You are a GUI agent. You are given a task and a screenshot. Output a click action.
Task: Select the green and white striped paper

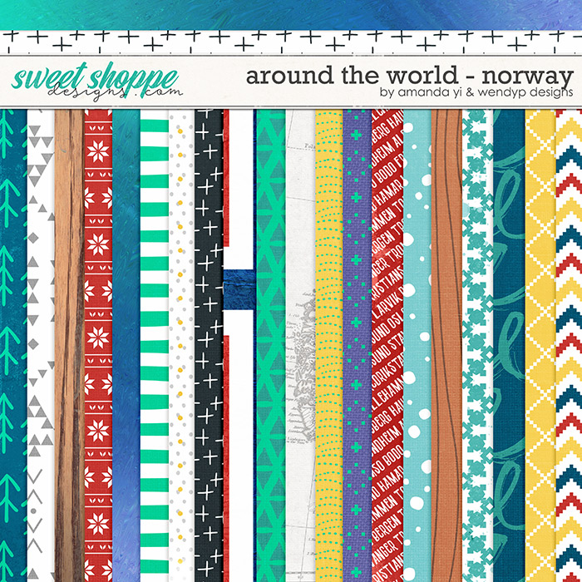click(155, 346)
